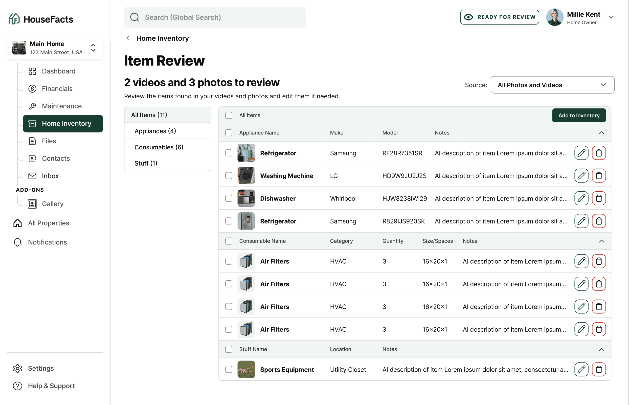This screenshot has height=405, width=629.
Task: Open the Home Inventory section in sidebar
Action: (x=63, y=123)
